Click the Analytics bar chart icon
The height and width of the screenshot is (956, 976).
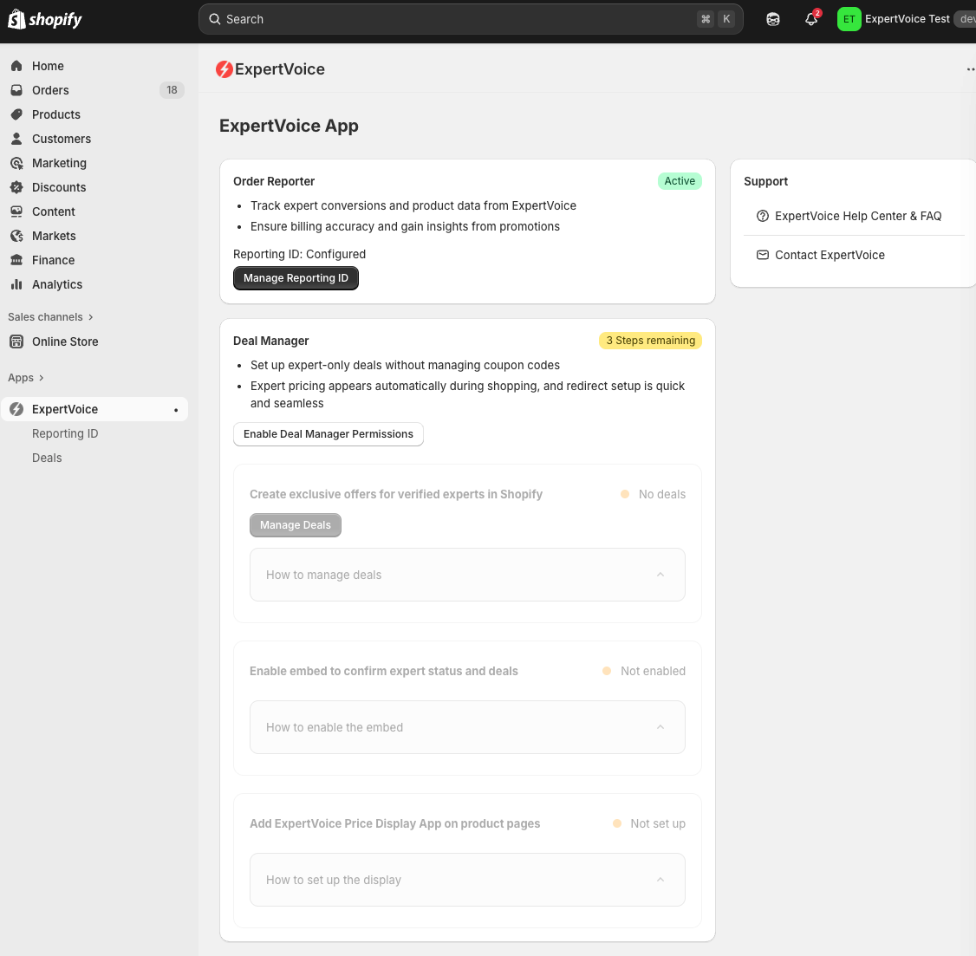(x=16, y=284)
